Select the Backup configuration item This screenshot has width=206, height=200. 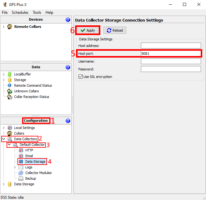[x=31, y=178]
